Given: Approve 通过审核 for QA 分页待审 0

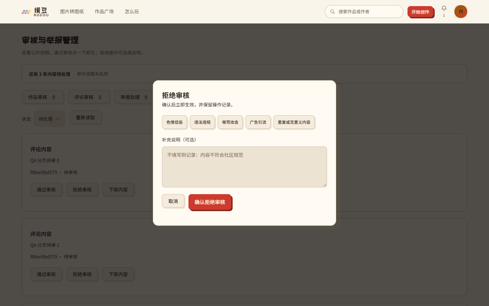Looking at the screenshot, I should (x=46, y=189).
